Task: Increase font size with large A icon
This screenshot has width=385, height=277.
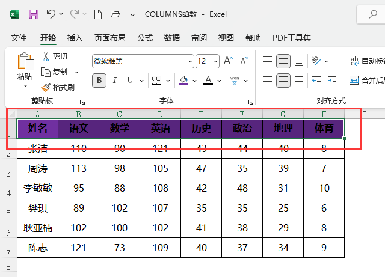Action: click(x=228, y=61)
